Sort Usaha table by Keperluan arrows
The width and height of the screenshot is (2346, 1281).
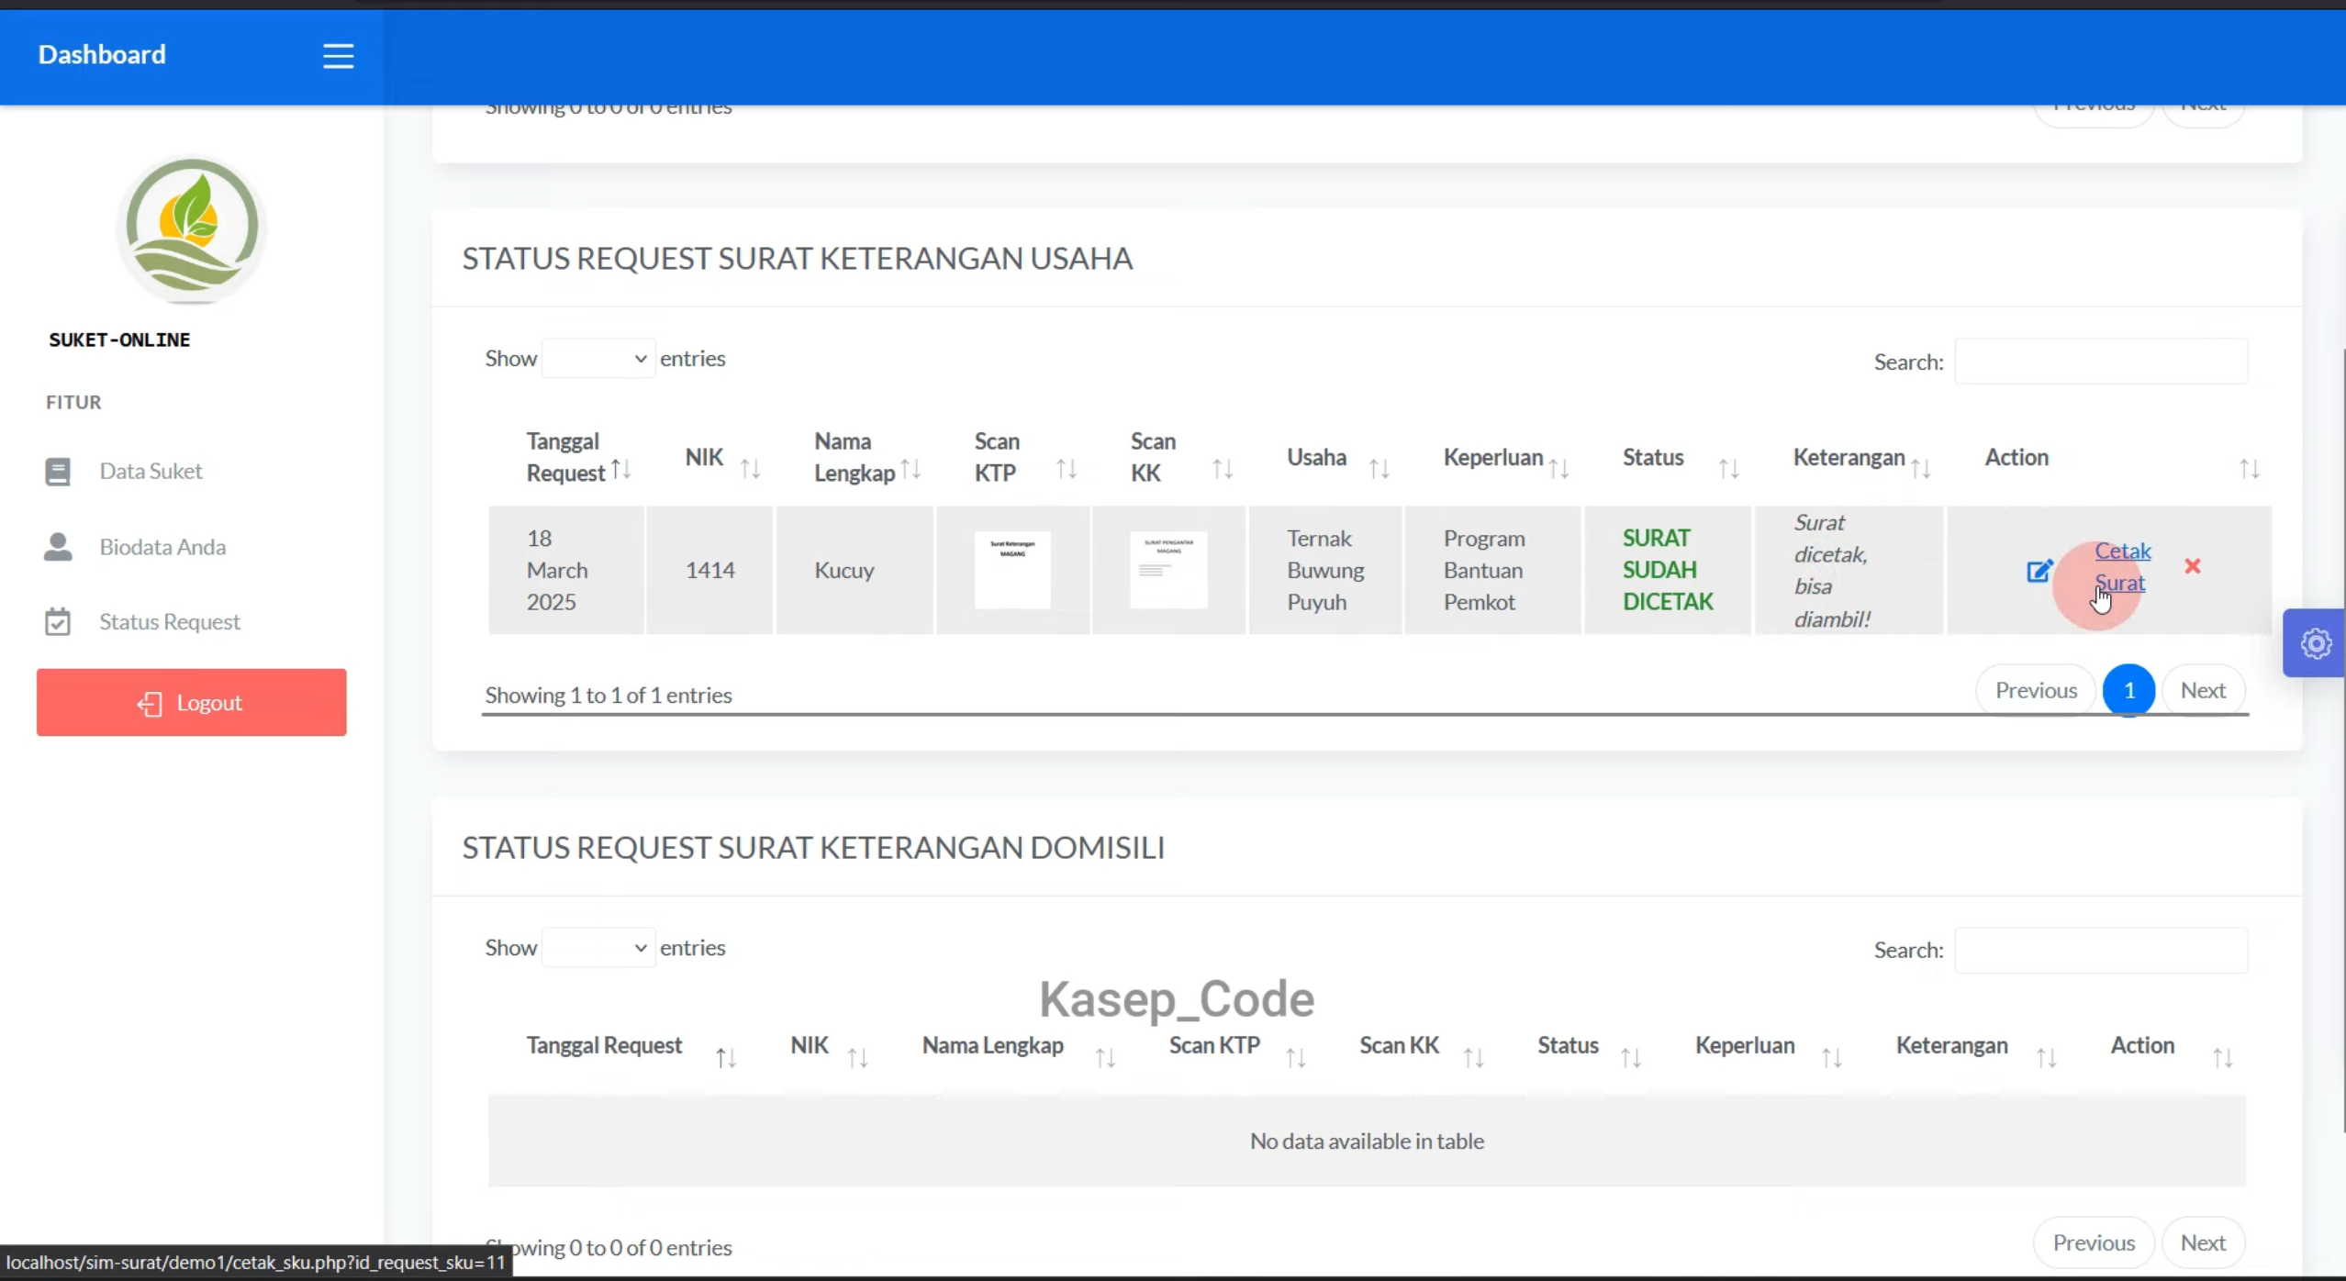[1558, 469]
